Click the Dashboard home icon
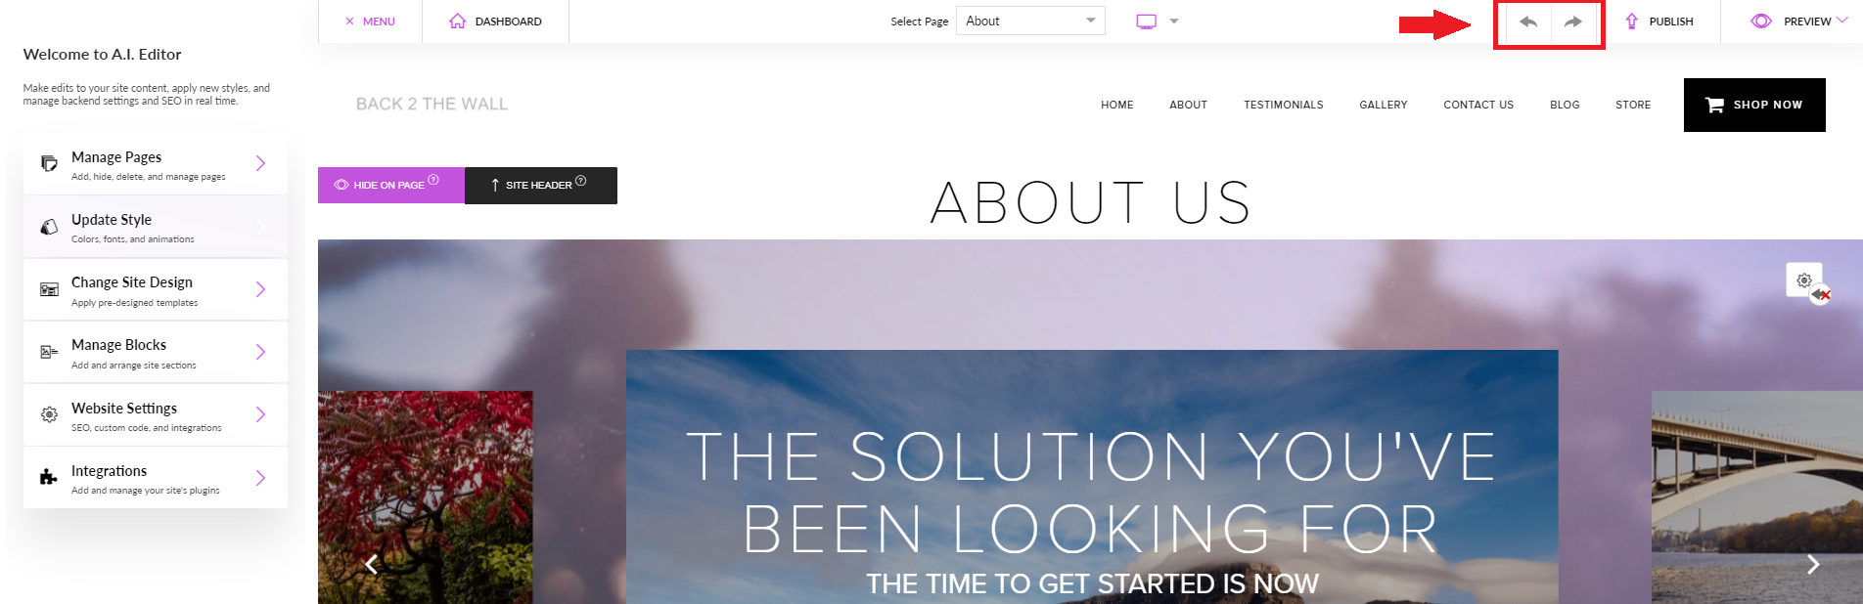The image size is (1863, 604). tap(457, 22)
